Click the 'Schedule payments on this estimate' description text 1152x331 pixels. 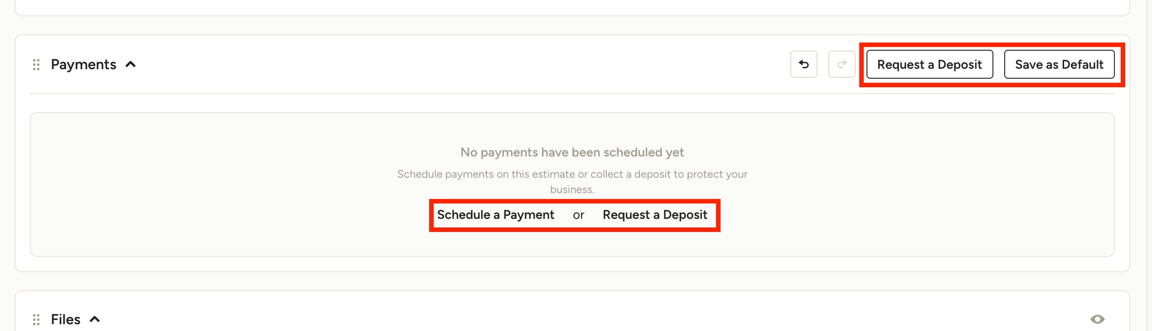pyautogui.click(x=572, y=181)
